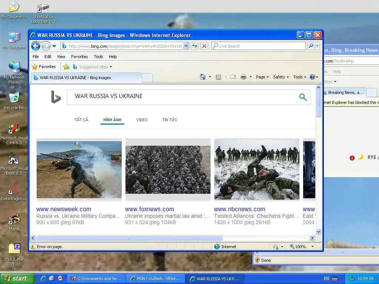Run Live Search with magnifier button
The image size is (379, 284).
coord(311,46)
